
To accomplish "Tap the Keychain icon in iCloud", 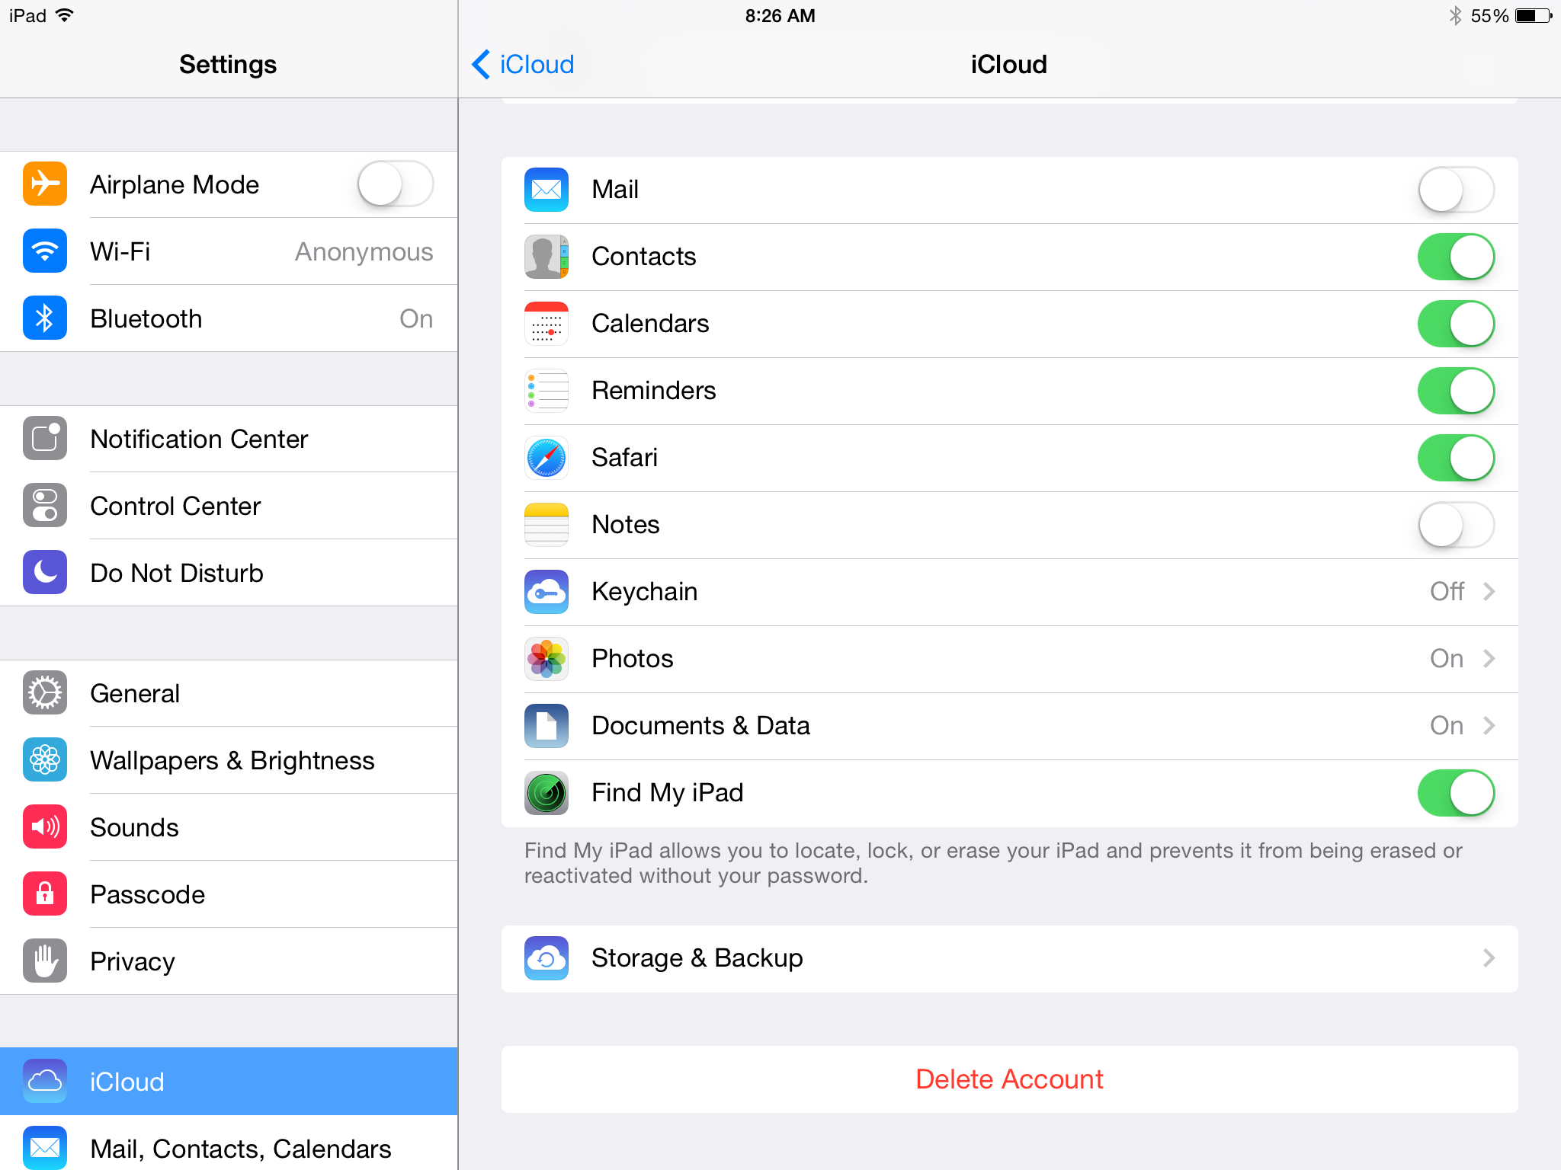I will point(546,590).
